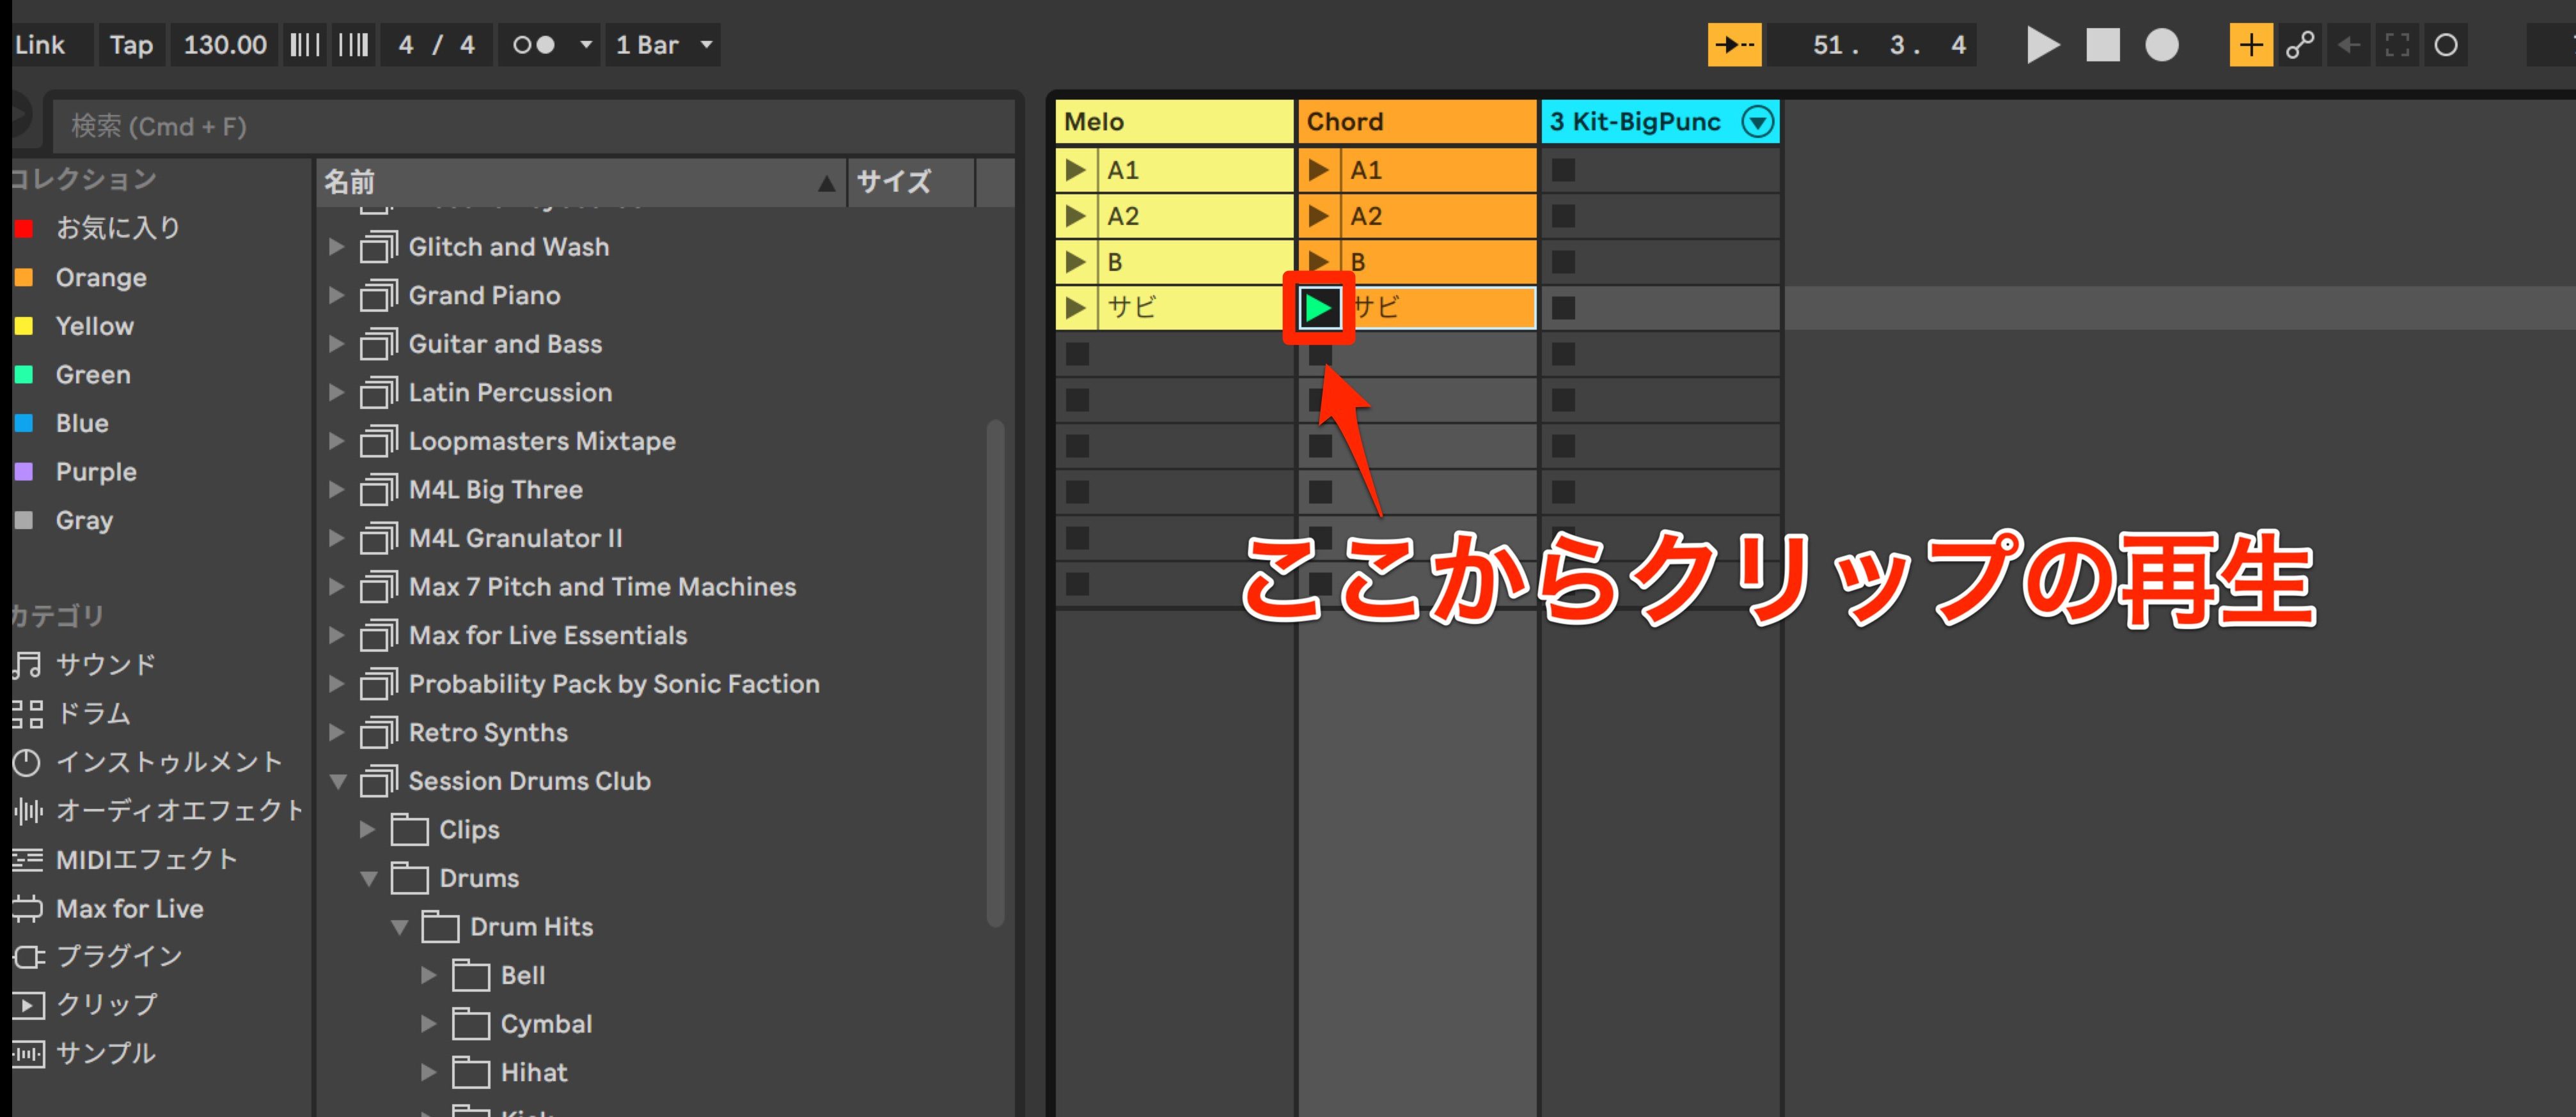
Task: Toggle MIDI Arrangement Overdub plus button
Action: coord(2251,45)
